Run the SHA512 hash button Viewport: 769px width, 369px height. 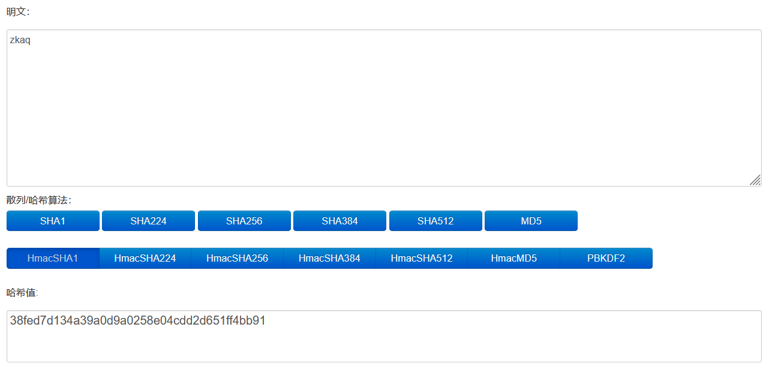point(435,221)
